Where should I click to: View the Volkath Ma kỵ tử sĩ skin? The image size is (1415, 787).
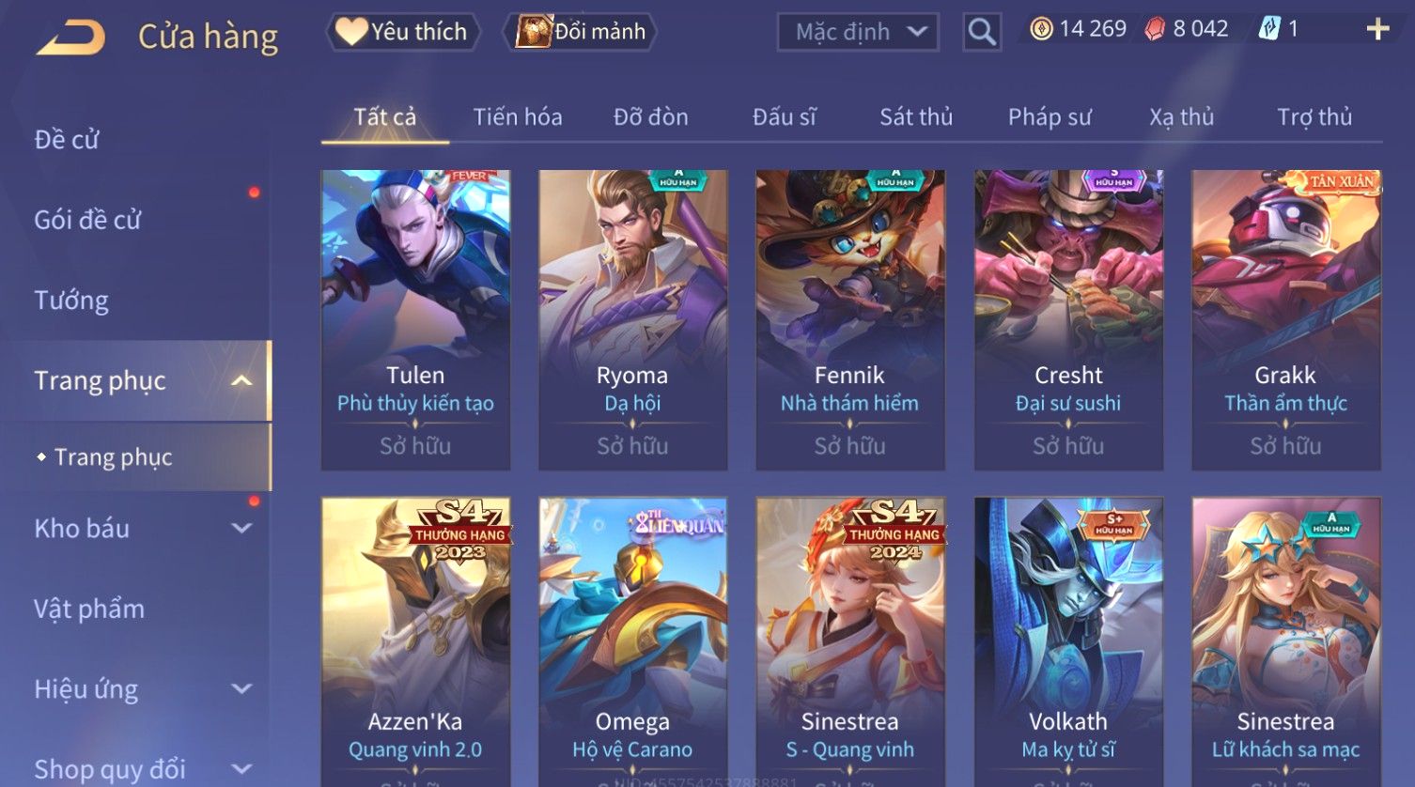click(1068, 642)
